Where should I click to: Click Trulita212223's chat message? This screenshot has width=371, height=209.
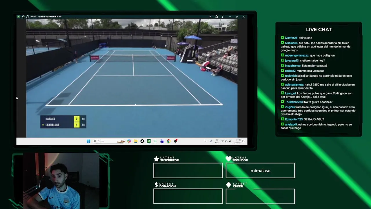(x=307, y=102)
